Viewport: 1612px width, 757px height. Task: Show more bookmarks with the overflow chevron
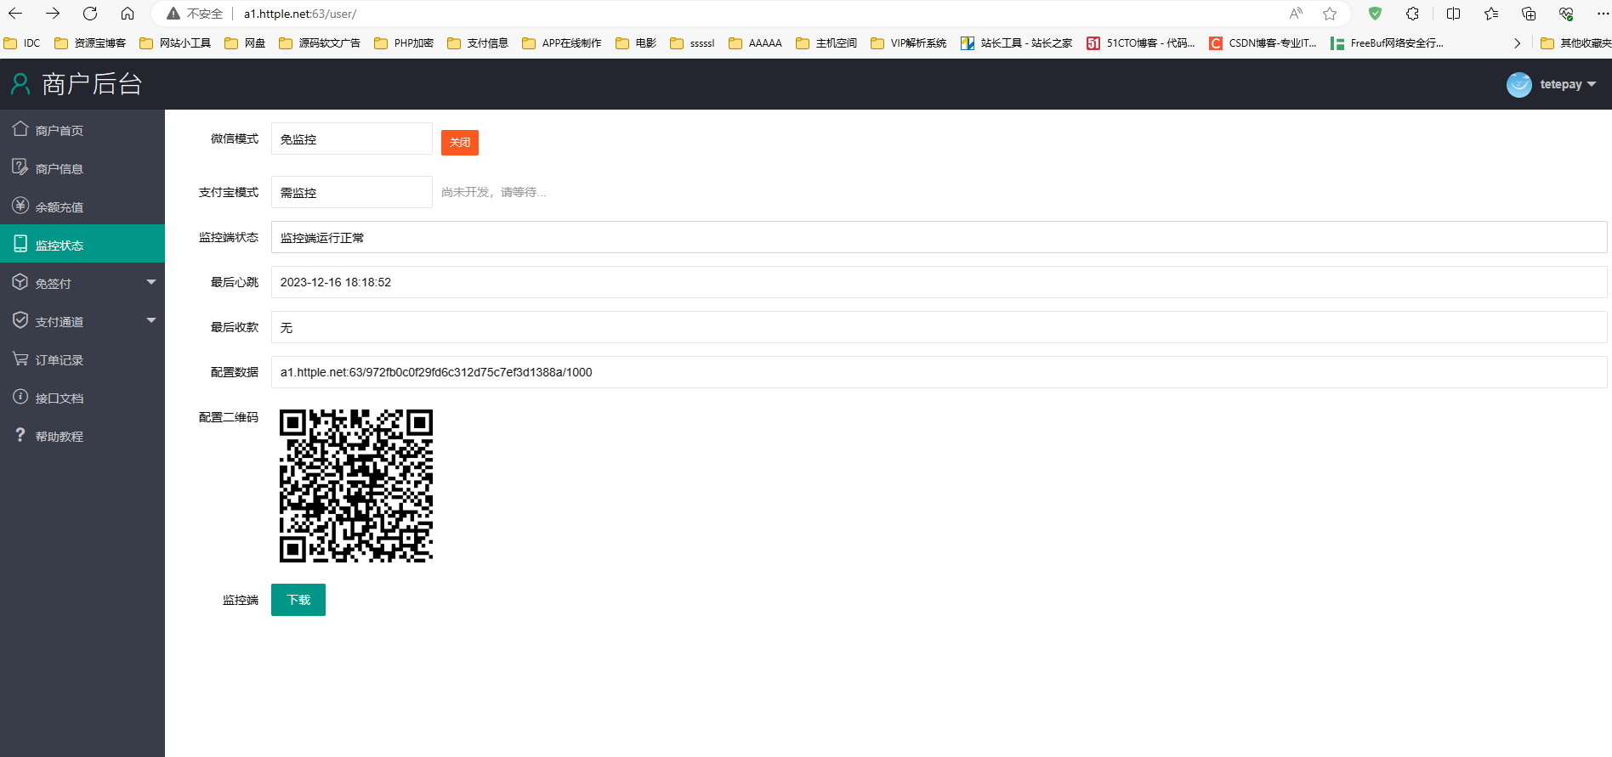[1517, 43]
